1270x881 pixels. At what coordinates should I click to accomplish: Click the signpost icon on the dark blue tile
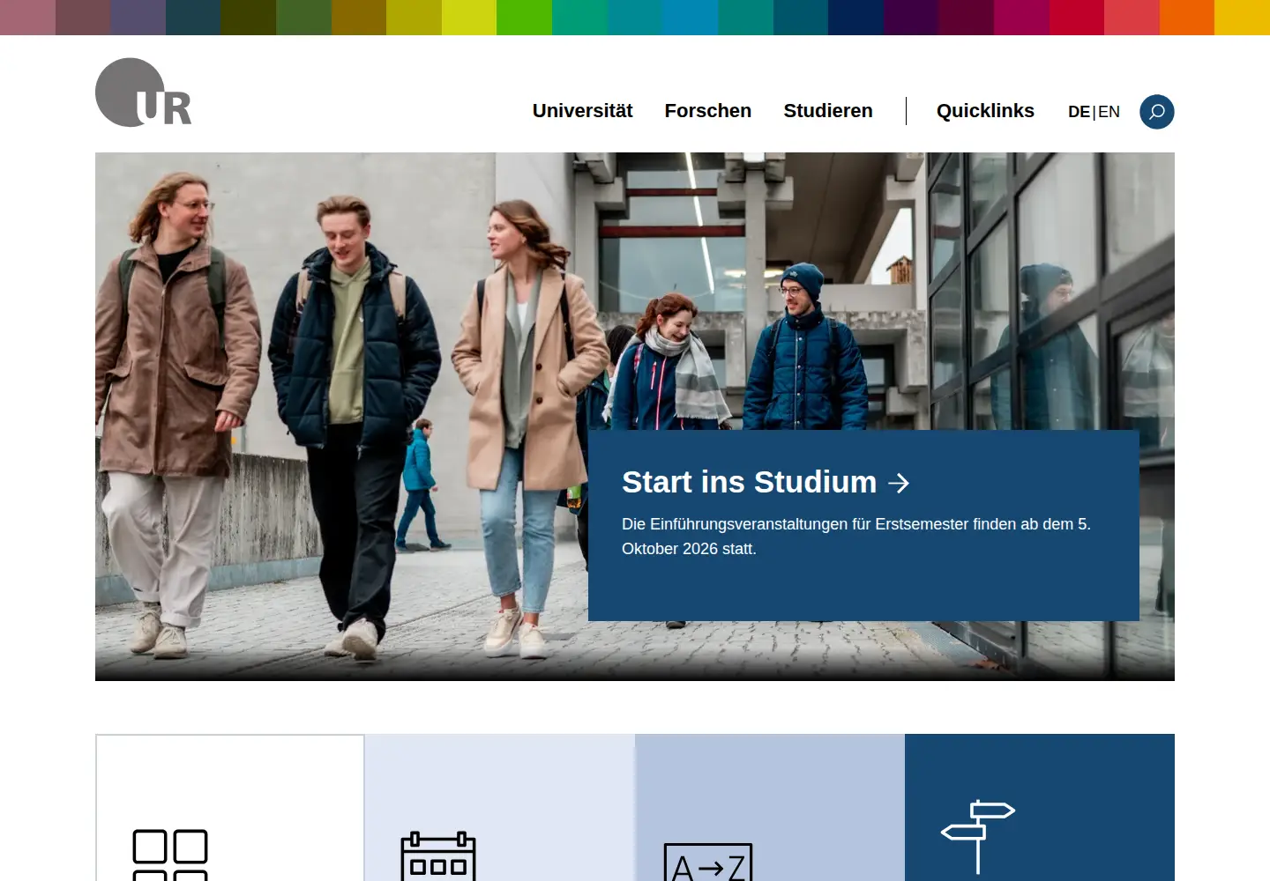coord(978,836)
